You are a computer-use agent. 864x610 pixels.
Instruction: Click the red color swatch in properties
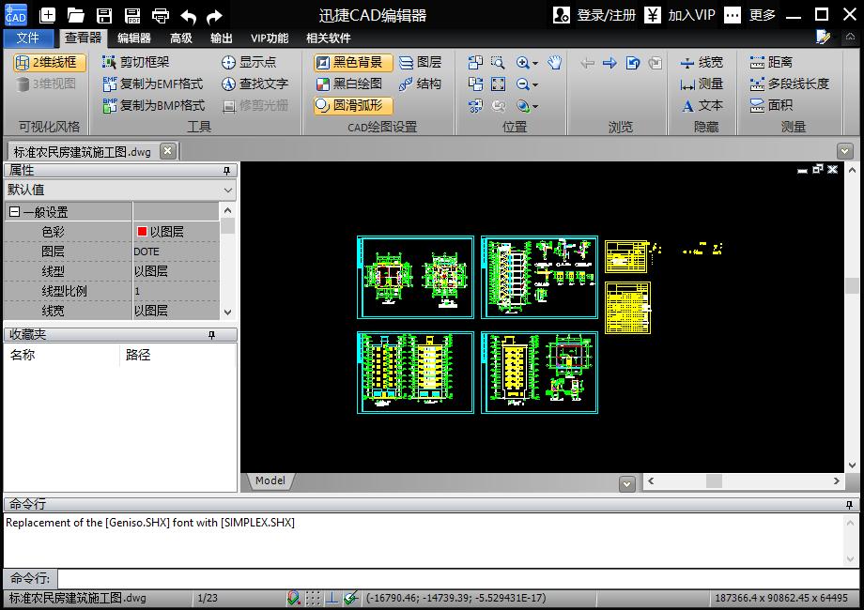[142, 231]
